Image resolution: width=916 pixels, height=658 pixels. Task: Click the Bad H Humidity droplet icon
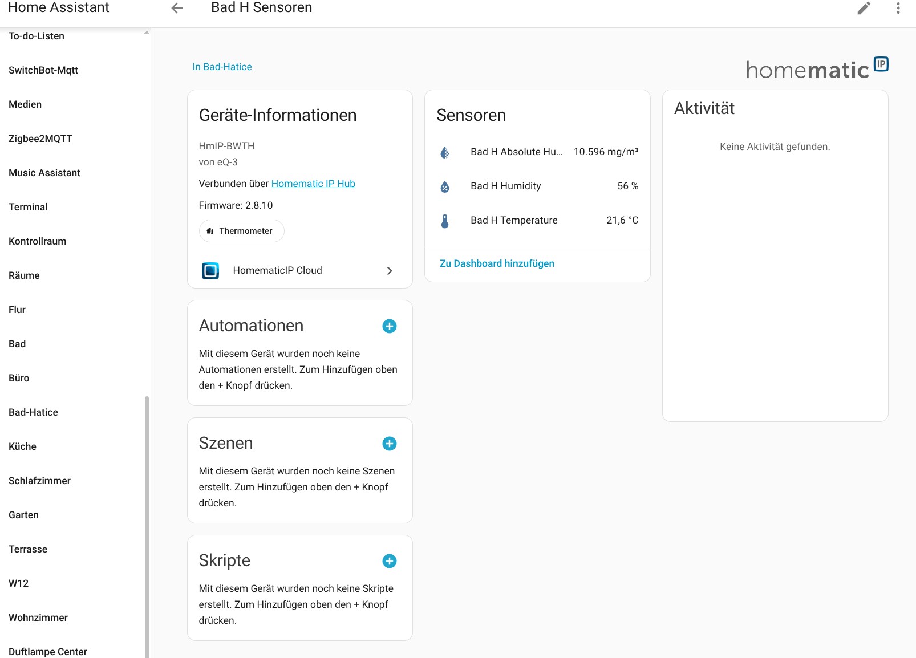[445, 186]
